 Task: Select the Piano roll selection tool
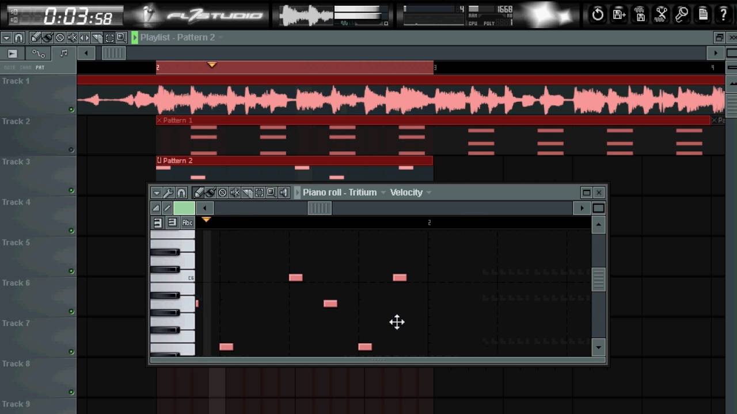(x=260, y=193)
